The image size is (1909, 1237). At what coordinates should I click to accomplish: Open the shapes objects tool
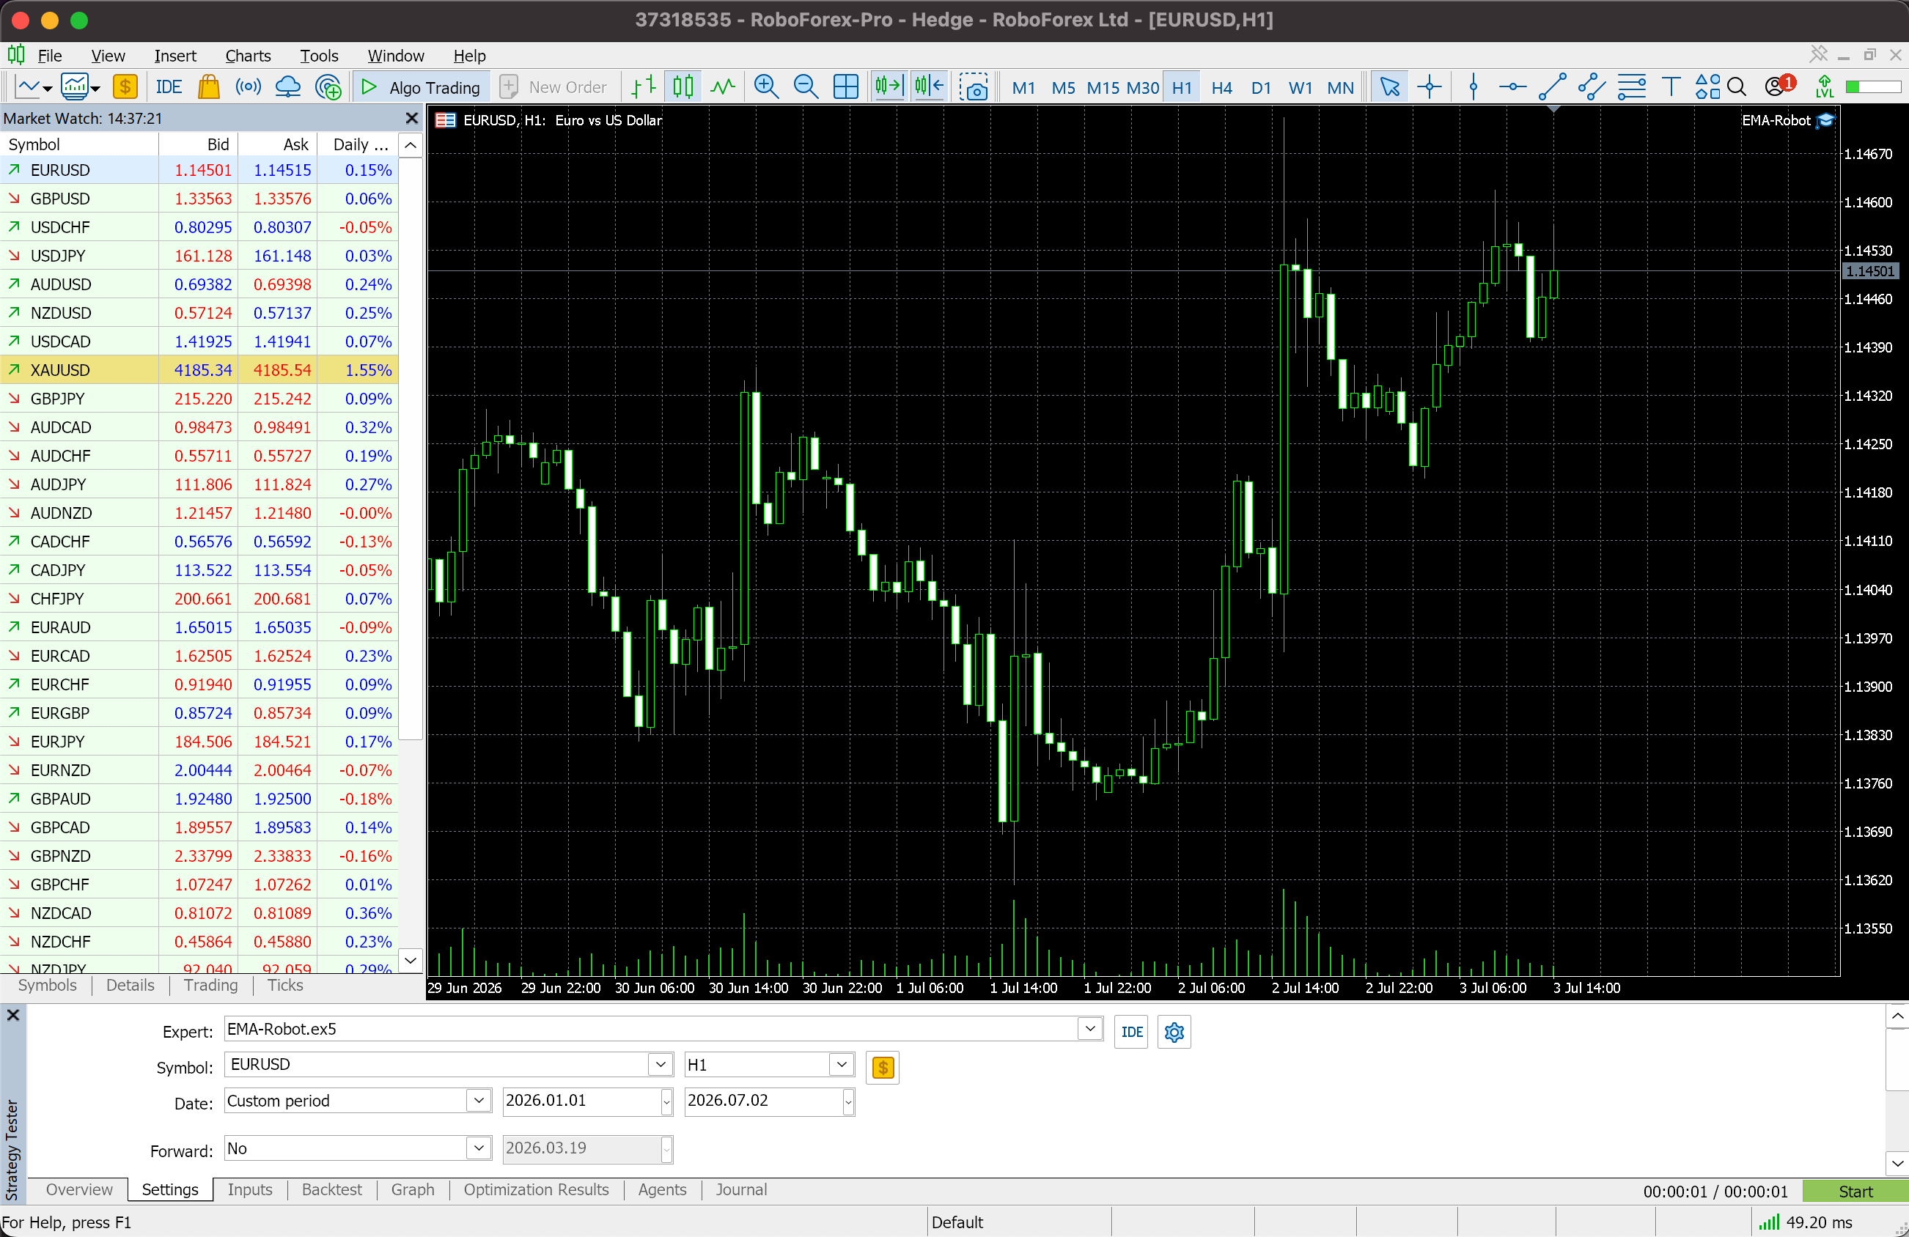coord(1707,86)
